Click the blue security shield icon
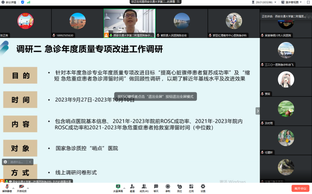This screenshot has height=194, width=312. click(x=23, y=2)
